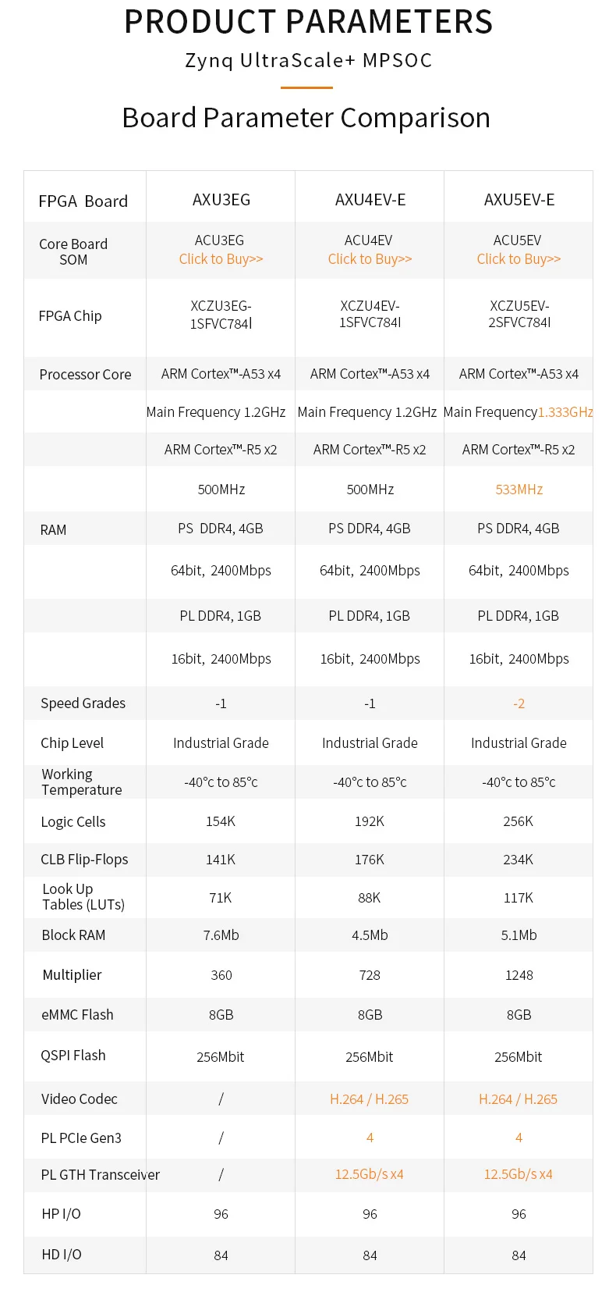Select the XCZU5EV-2SFVC784I chip cell
The width and height of the screenshot is (616, 1289).
(x=519, y=314)
